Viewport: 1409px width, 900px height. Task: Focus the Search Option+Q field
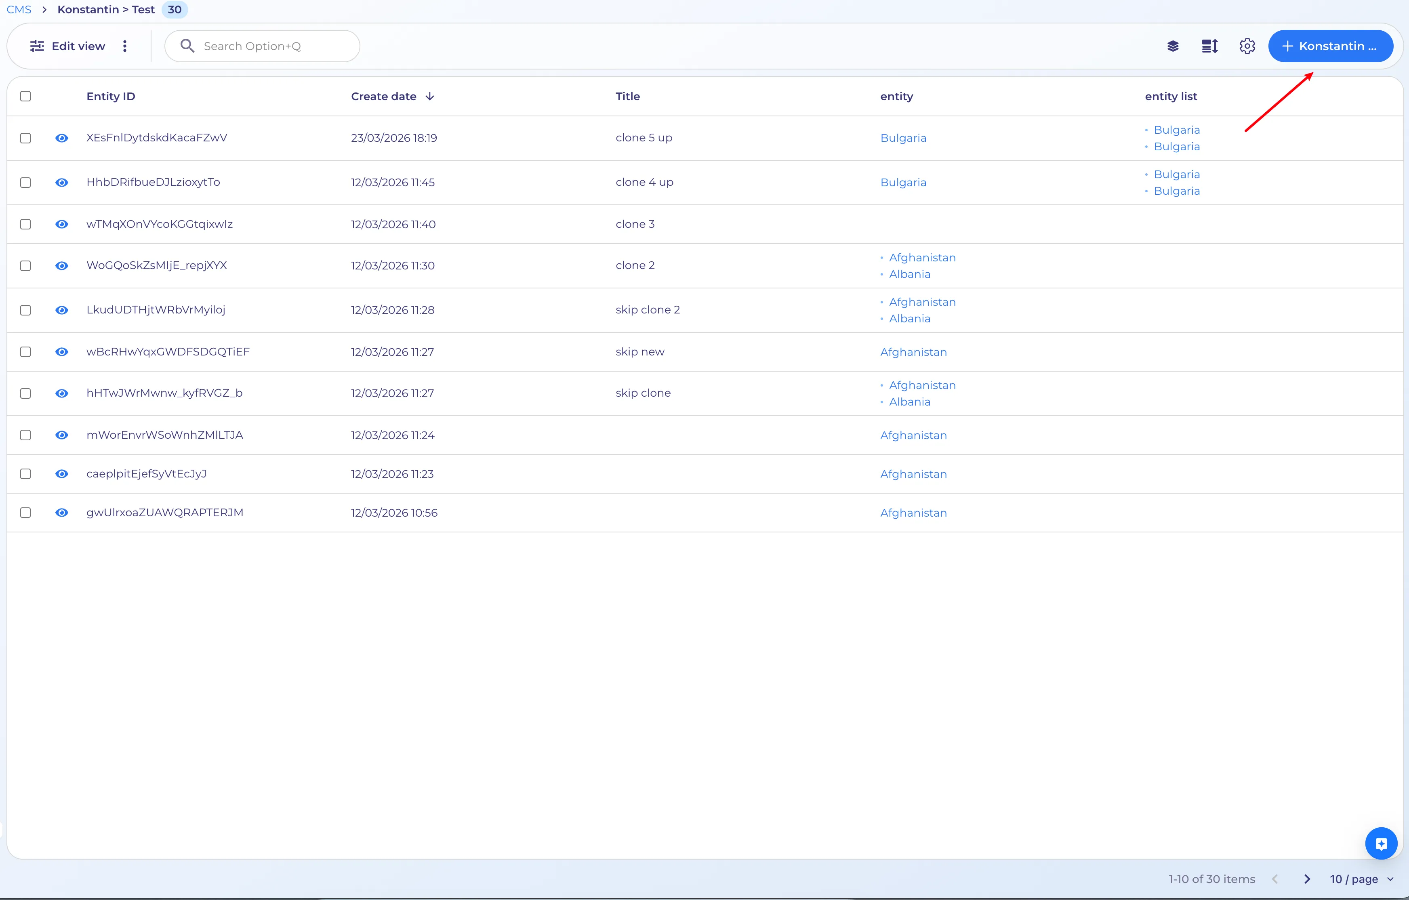(262, 46)
